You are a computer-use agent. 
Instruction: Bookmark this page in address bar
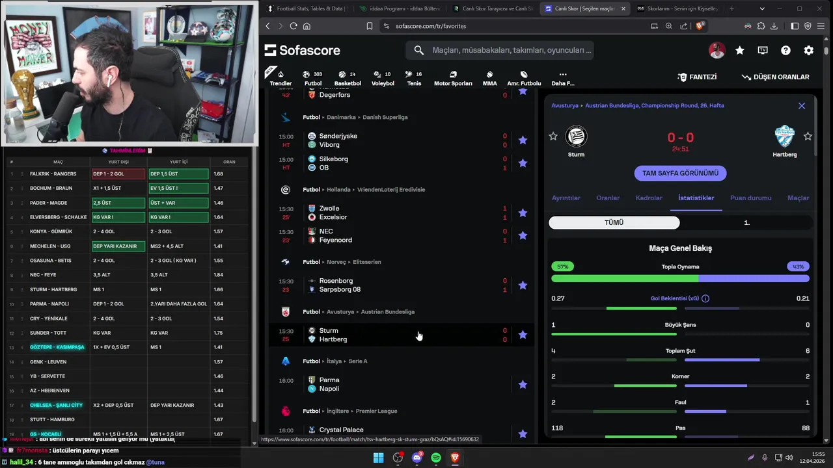tap(370, 26)
